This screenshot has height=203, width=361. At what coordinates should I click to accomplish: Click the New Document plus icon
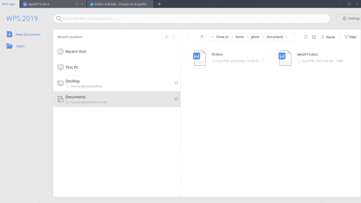pos(10,34)
